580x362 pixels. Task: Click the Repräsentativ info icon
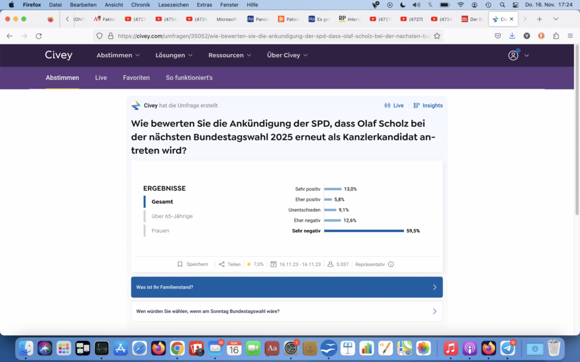[391, 264]
